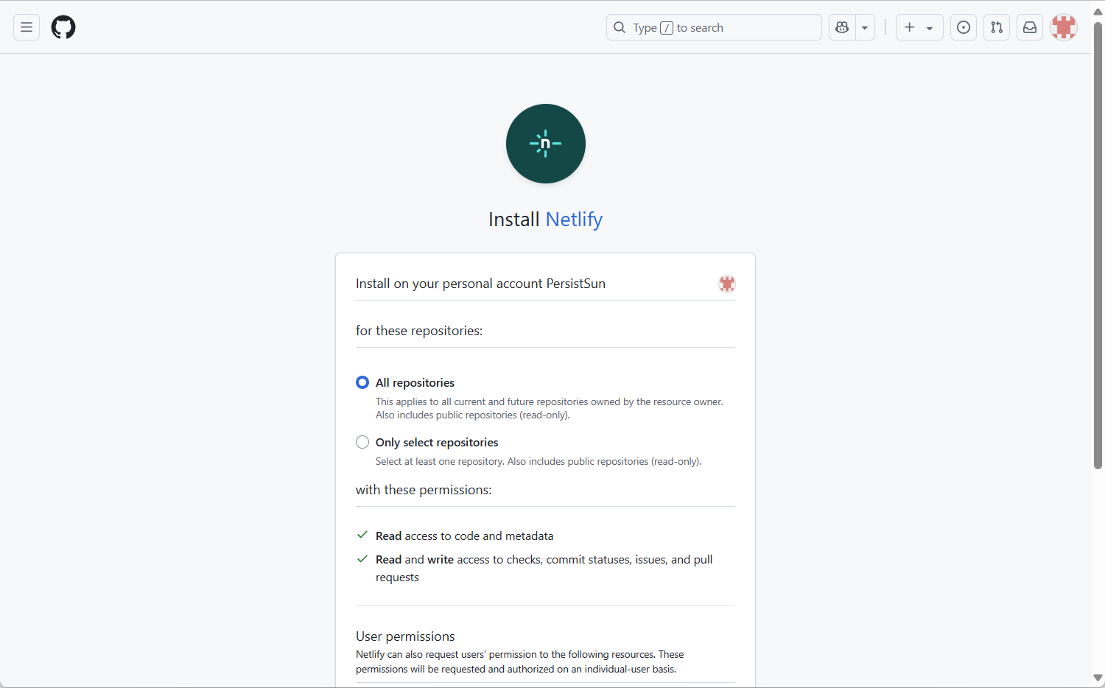Click the Netlify app logo
Viewport: 1105px width, 688px height.
pos(546,144)
